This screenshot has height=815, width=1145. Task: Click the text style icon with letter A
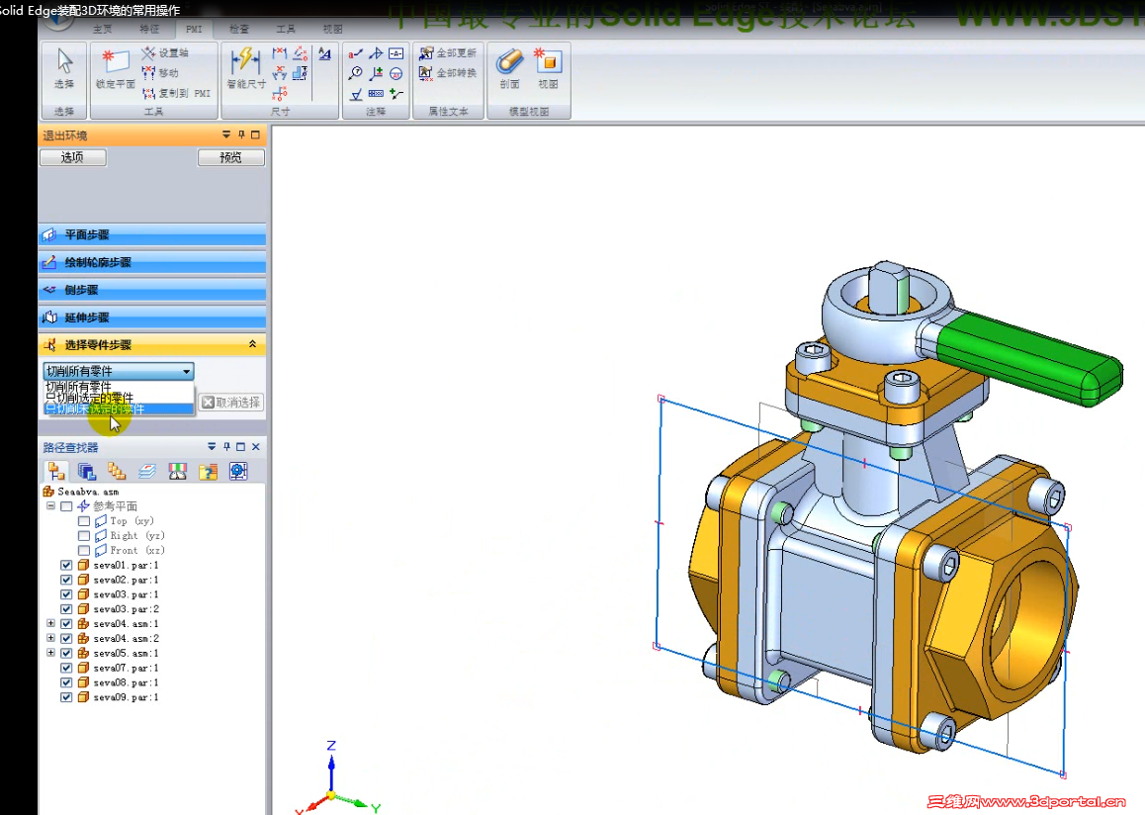coord(324,54)
